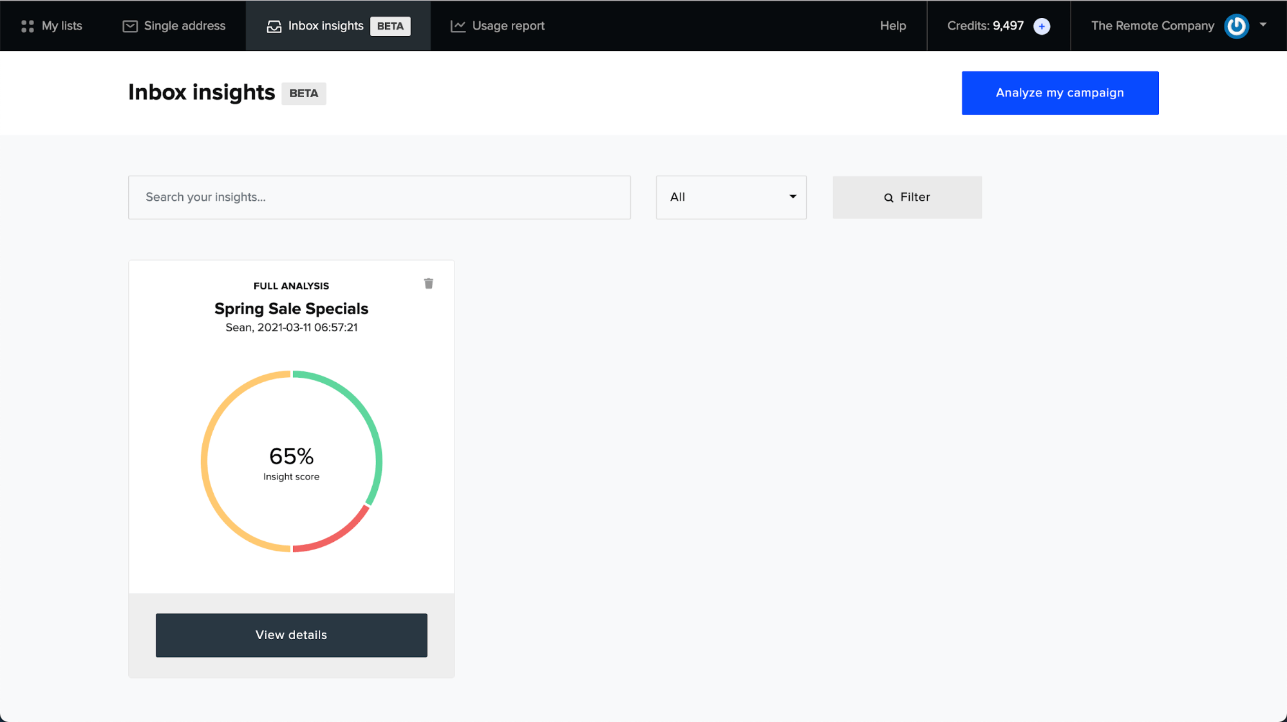This screenshot has height=722, width=1287.
Task: Open the All filter dropdown
Action: tap(731, 197)
